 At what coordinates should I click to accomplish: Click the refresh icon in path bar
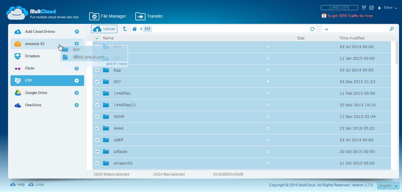(312, 29)
